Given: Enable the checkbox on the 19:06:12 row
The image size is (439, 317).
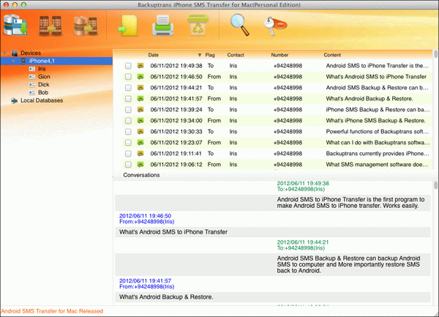Looking at the screenshot, I should click(128, 165).
